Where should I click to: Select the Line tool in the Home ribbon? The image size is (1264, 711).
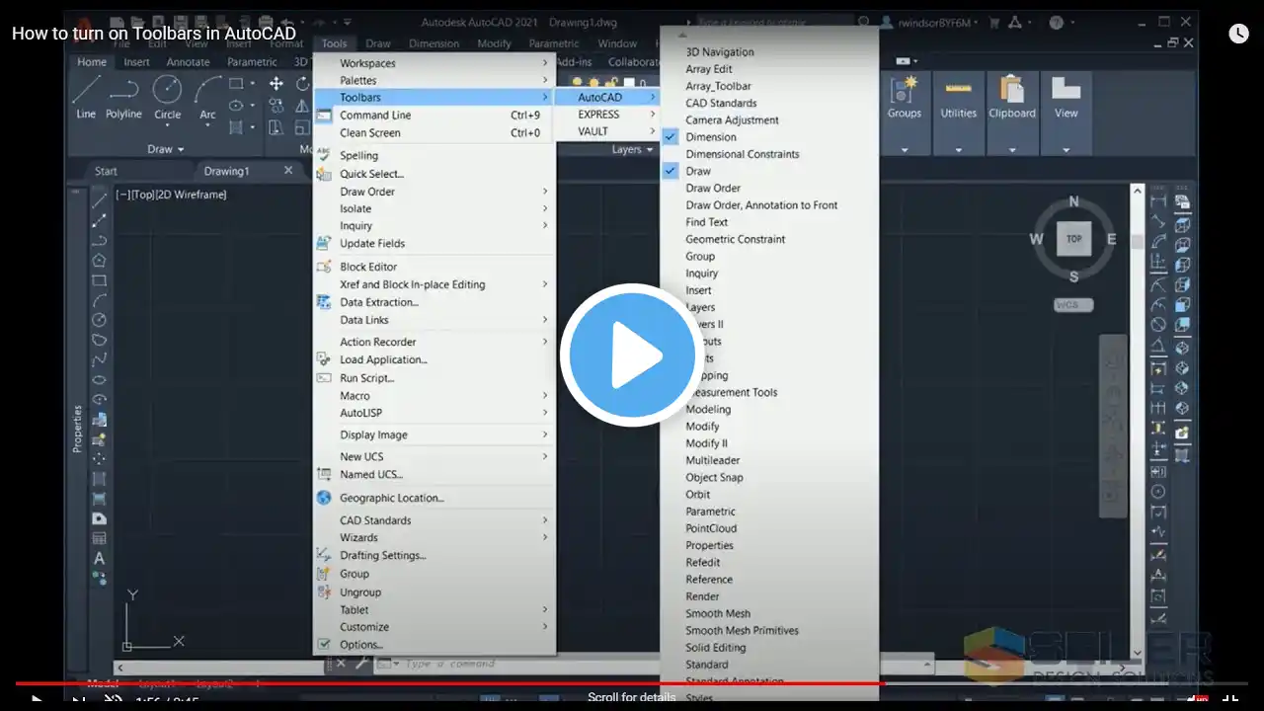point(86,97)
